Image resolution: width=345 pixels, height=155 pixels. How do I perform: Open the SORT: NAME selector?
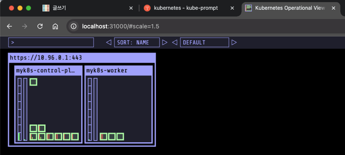click(137, 42)
